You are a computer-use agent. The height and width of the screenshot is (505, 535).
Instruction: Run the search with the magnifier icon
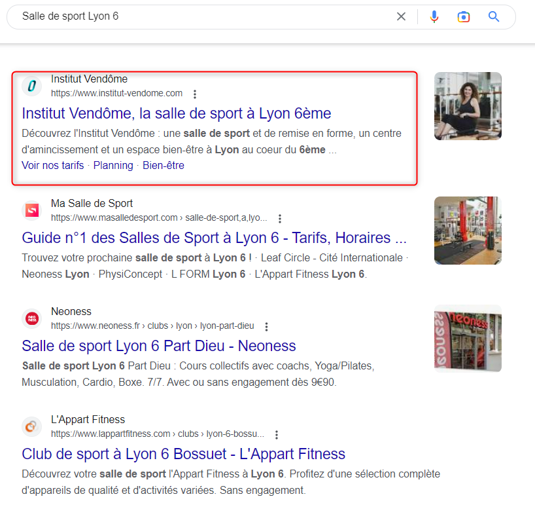tap(494, 16)
